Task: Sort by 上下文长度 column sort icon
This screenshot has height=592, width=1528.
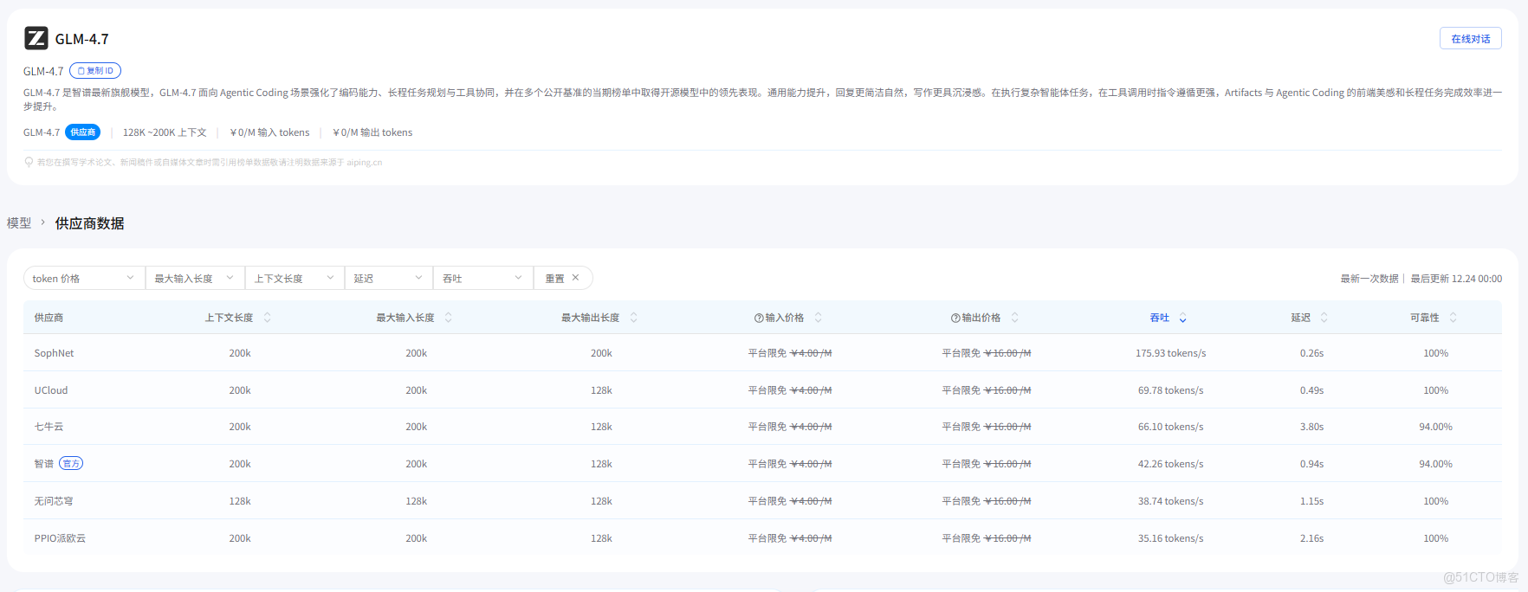Action: 268,318
